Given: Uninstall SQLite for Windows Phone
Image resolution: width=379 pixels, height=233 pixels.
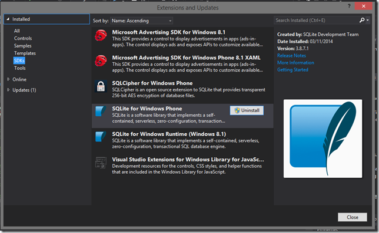Looking at the screenshot, I should [x=247, y=110].
